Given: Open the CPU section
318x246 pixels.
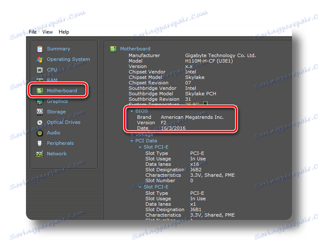Looking at the screenshot, I should [x=52, y=70].
